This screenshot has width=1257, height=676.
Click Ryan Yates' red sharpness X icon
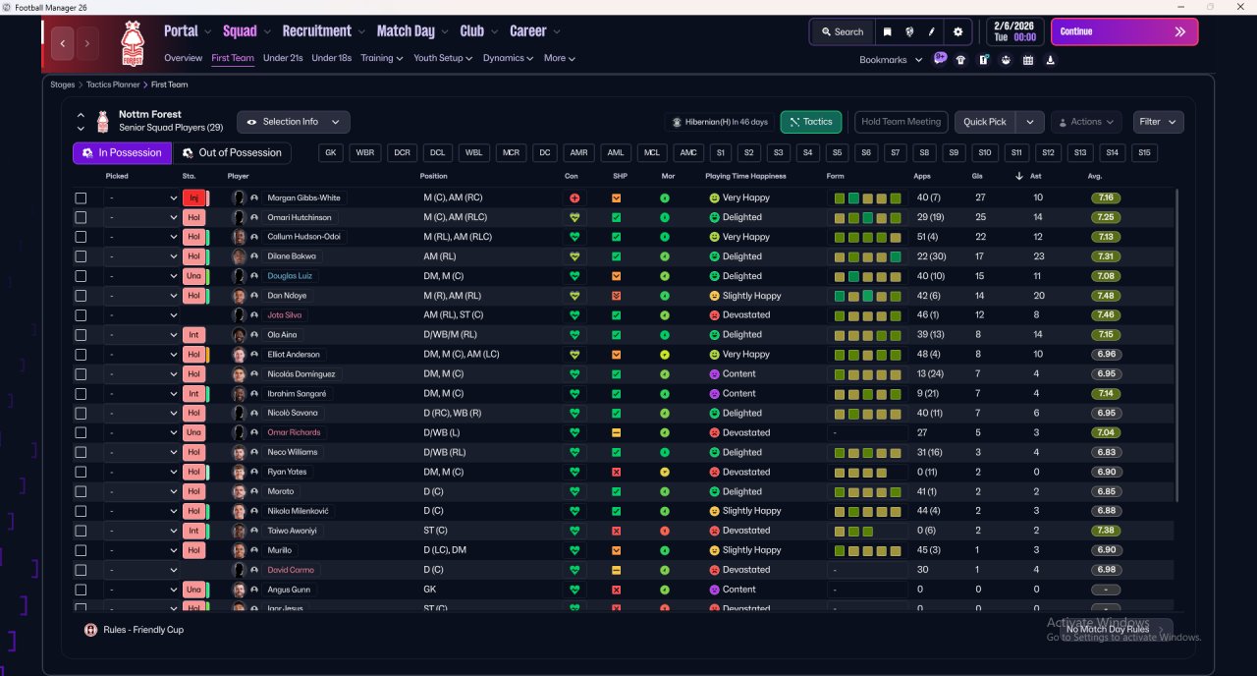click(x=616, y=472)
